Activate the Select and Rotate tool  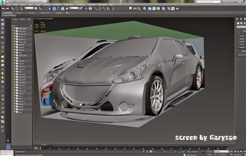coord(58,9)
